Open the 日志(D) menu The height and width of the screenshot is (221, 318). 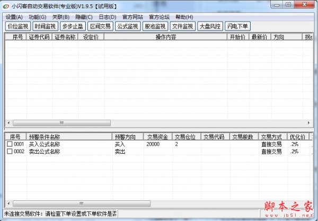tap(108, 17)
